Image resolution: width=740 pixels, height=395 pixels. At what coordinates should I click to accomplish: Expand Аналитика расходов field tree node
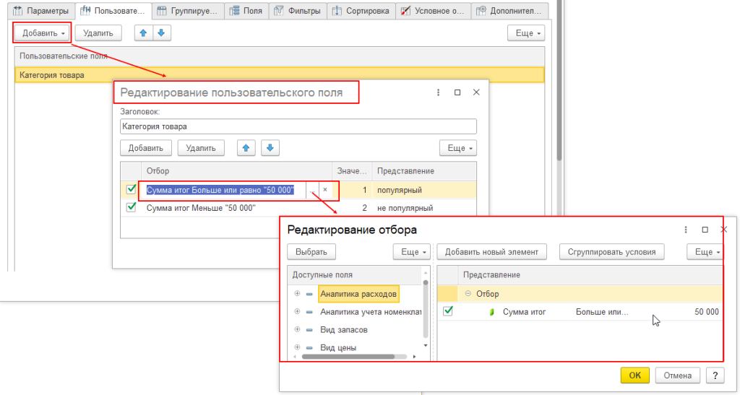(x=297, y=294)
